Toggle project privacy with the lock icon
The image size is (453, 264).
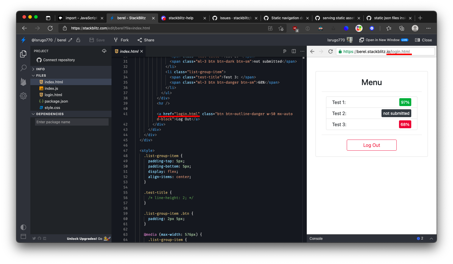tap(78, 40)
